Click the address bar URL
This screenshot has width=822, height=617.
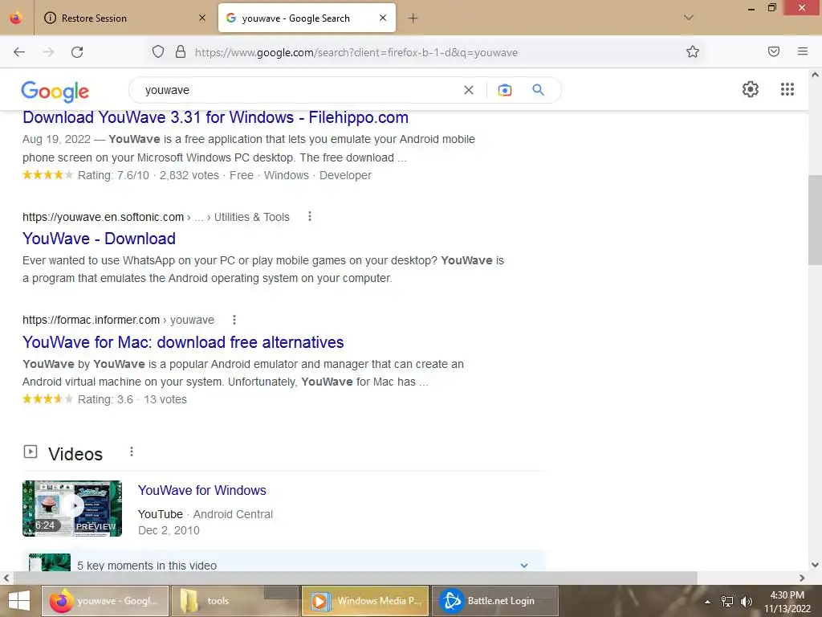click(x=356, y=52)
